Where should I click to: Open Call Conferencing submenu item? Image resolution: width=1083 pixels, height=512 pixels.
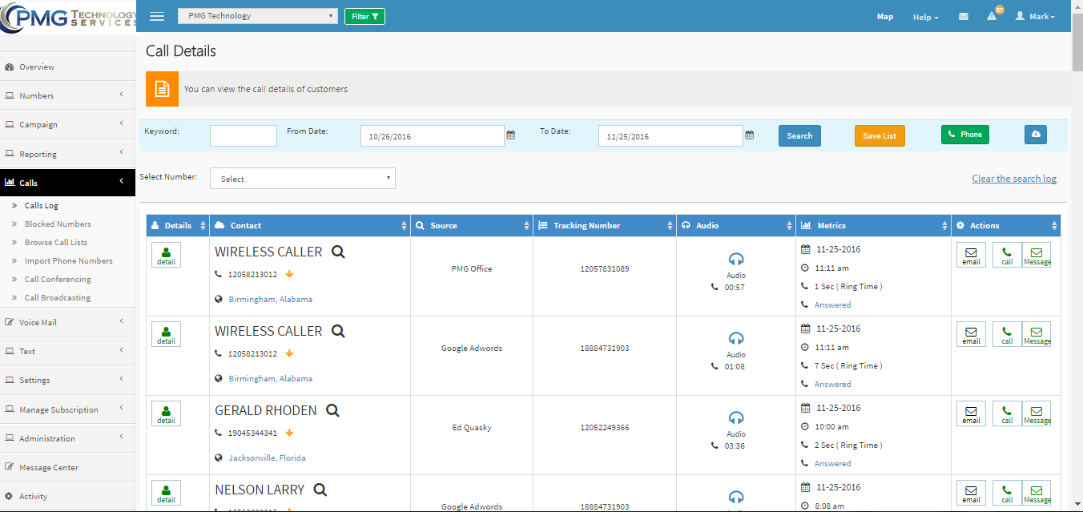point(58,280)
